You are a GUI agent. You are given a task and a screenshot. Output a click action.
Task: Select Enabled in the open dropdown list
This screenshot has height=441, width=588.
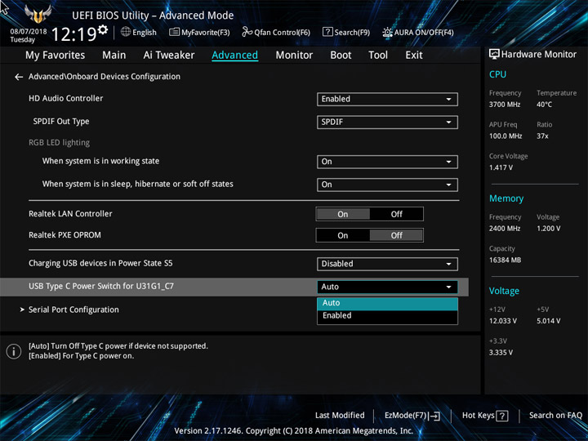tap(387, 316)
